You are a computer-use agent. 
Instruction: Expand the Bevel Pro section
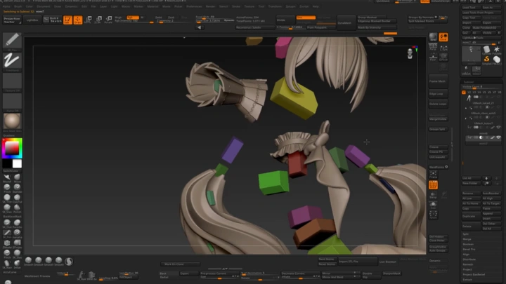469,249
